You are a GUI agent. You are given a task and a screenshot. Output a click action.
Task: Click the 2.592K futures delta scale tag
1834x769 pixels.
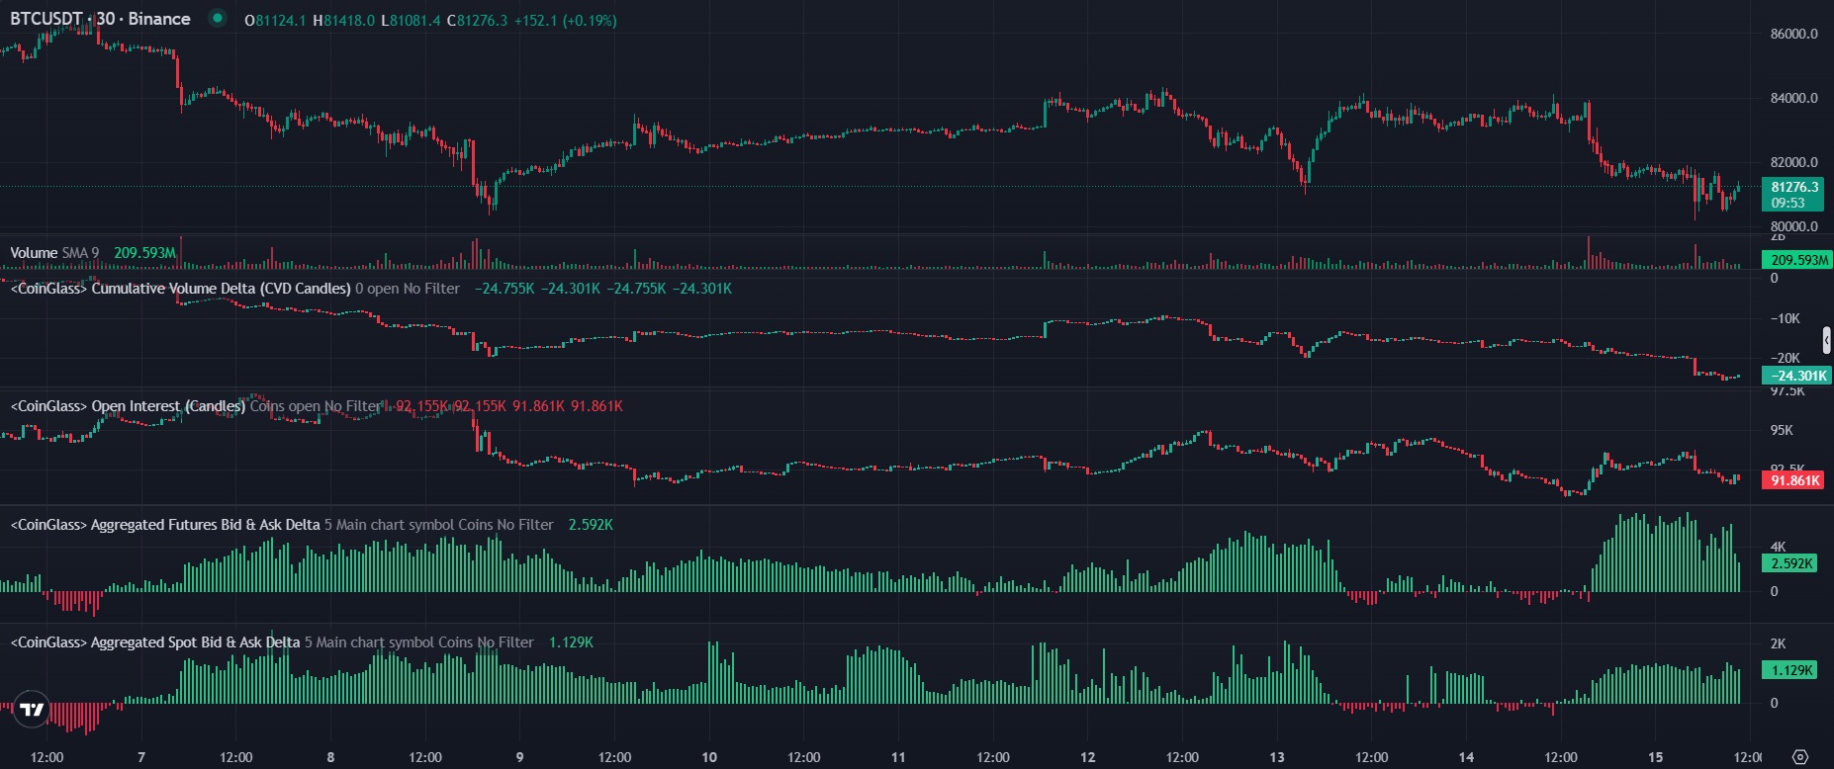1791,563
